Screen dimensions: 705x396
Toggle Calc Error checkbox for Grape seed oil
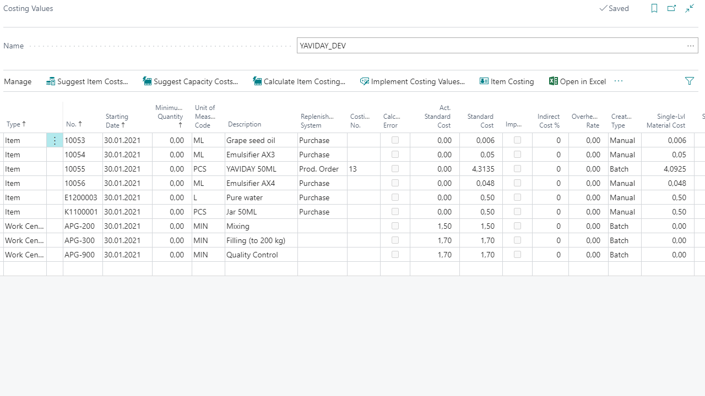[x=395, y=140]
